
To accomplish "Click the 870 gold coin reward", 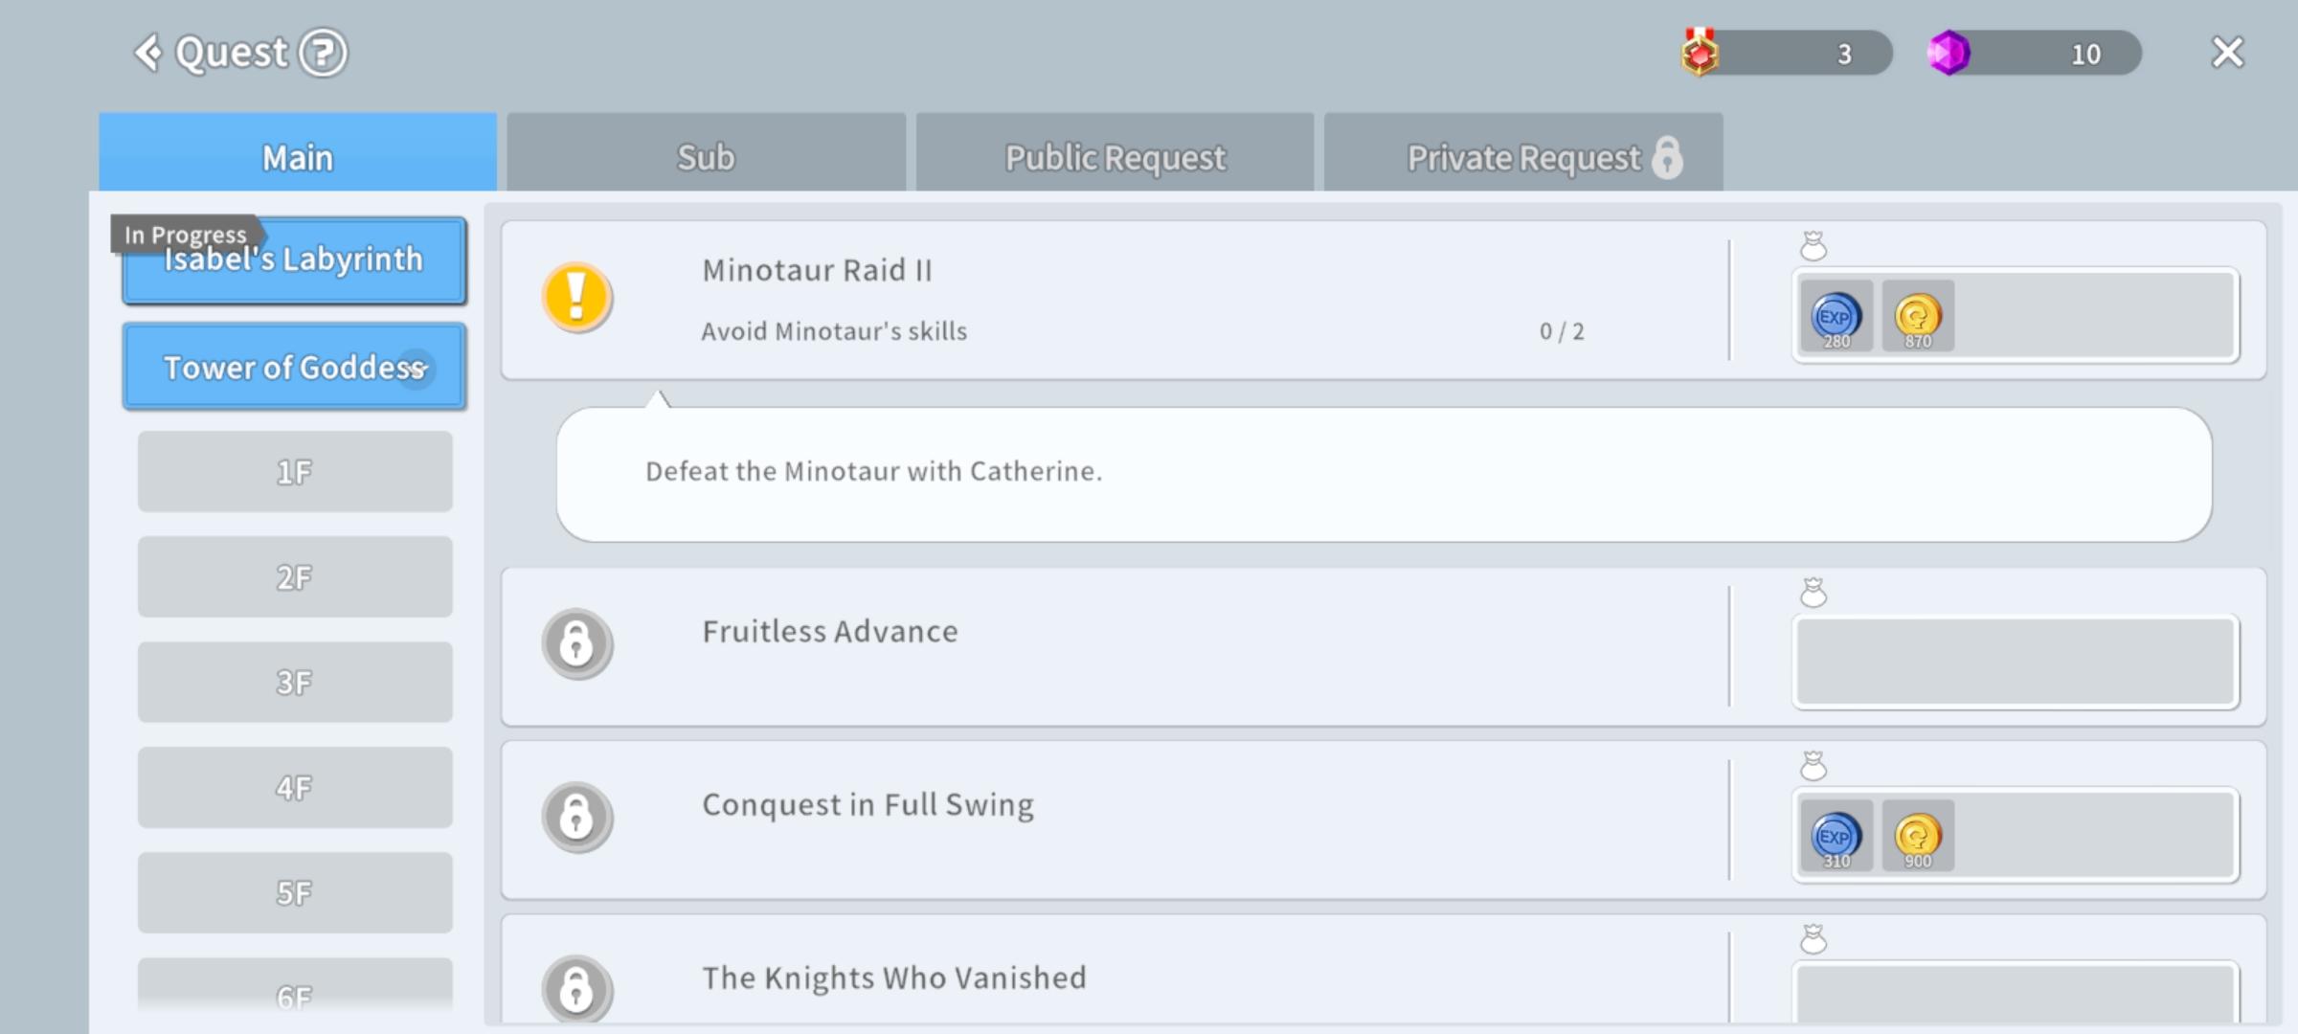I will click(1917, 317).
